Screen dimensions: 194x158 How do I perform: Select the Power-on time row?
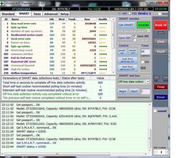tap(56, 43)
